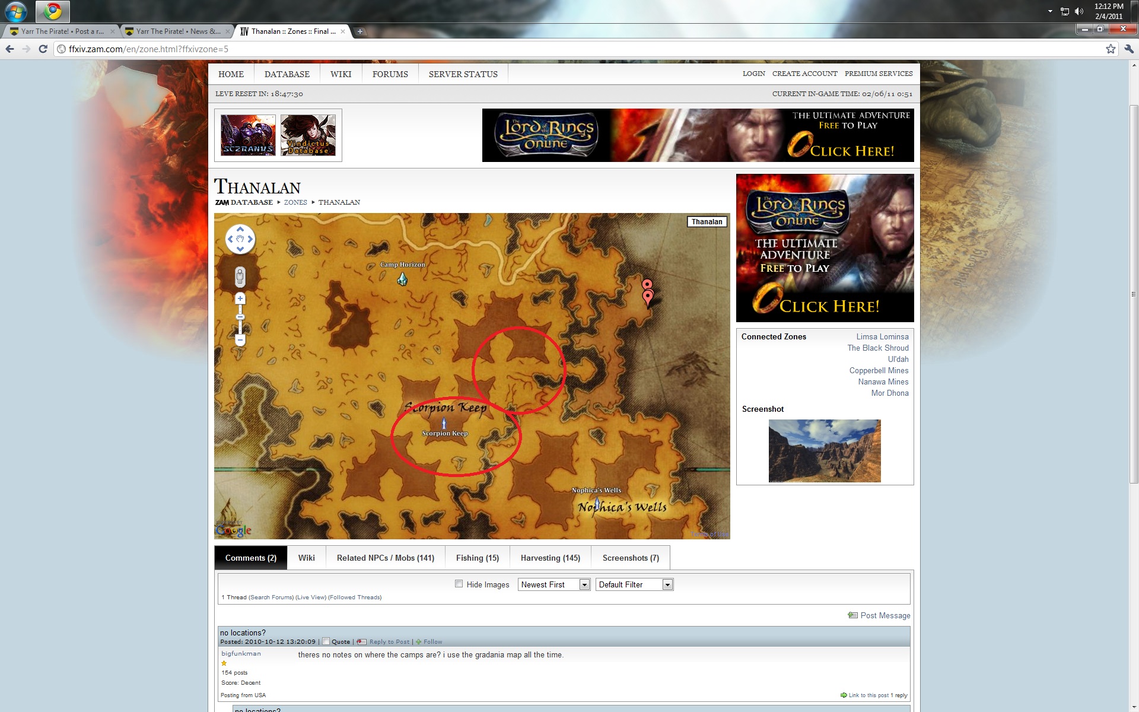The width and height of the screenshot is (1139, 712).
Task: Click Post Message
Action: pyautogui.click(x=879, y=615)
